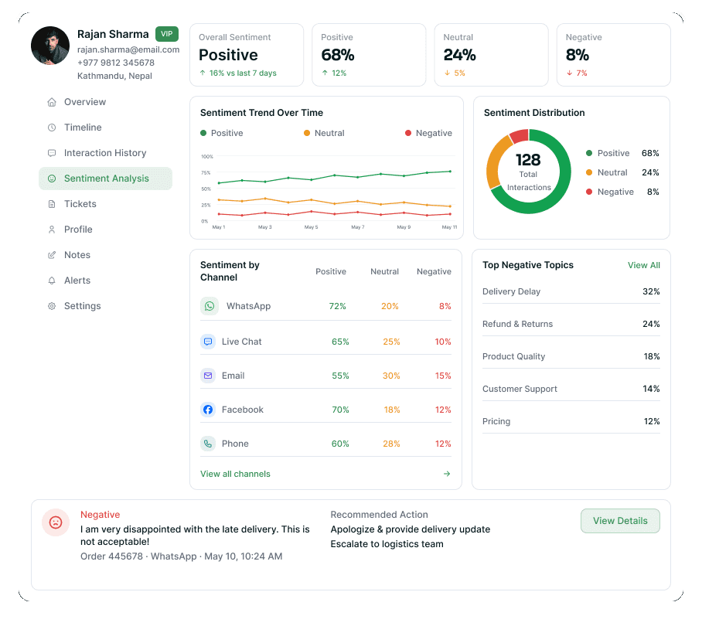
Task: Select Sentiment Analysis in the sidebar
Action: (x=106, y=179)
